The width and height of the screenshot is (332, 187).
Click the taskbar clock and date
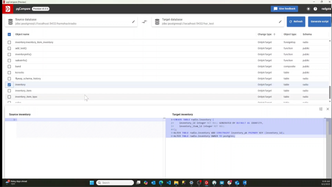(x=326, y=183)
